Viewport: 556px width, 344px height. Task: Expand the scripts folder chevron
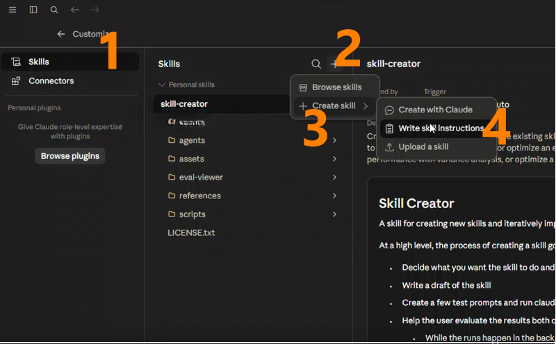334,214
